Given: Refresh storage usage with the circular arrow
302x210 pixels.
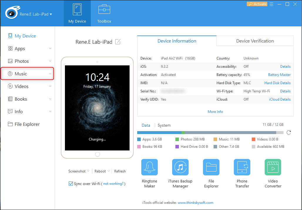Looking at the screenshot, I should point(289,133).
